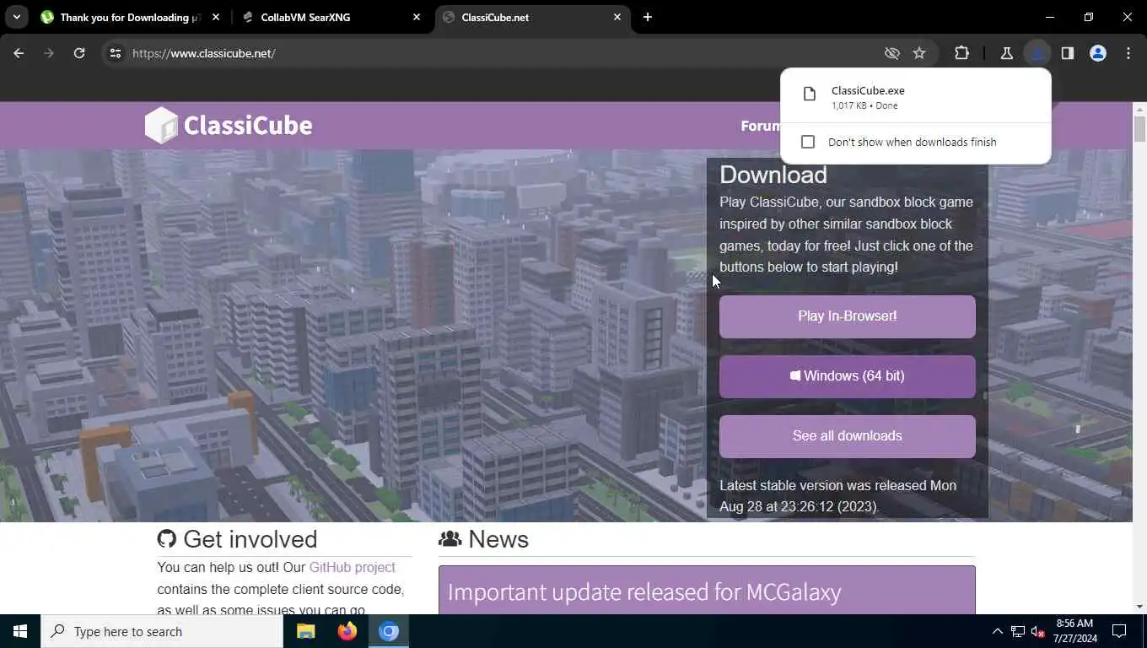Reload the page with refresh icon
Viewport: 1147px width, 648px height.
pos(79,53)
